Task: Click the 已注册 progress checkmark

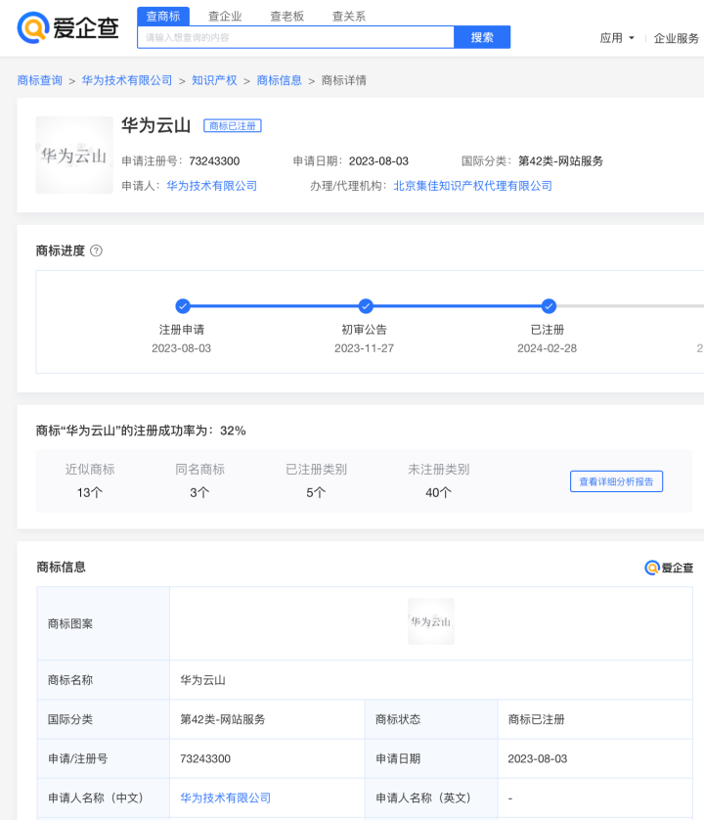Action: (549, 306)
